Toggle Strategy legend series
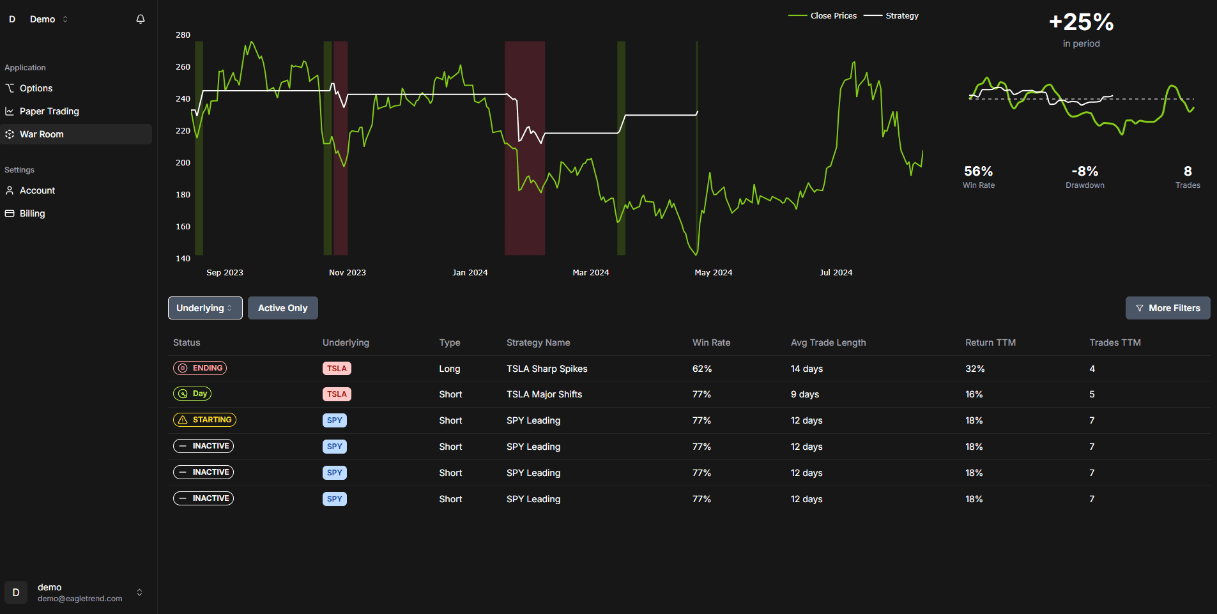The height and width of the screenshot is (614, 1217). tap(891, 15)
